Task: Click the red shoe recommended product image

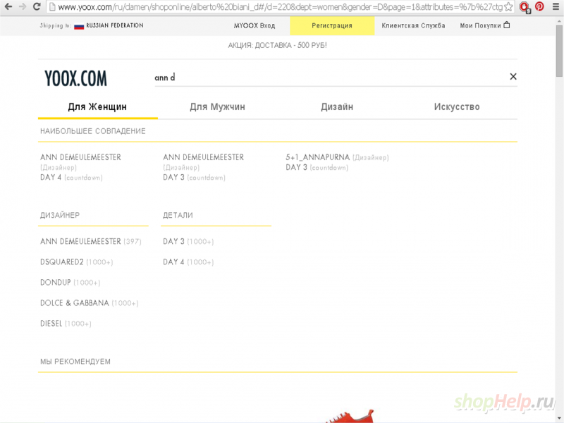Action: tap(349, 416)
